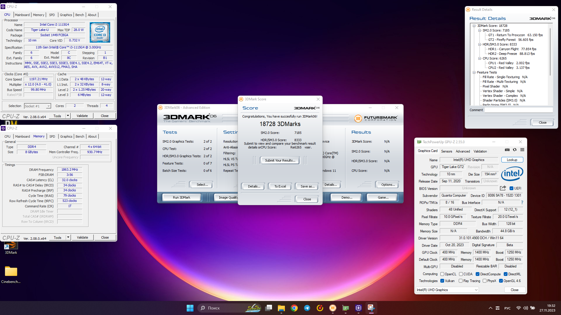This screenshot has height=315, width=561.
Task: Toggle the CUDA checkbox
Action: pyautogui.click(x=461, y=274)
